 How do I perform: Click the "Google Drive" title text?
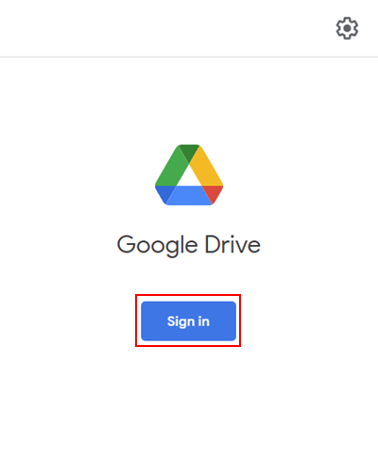coord(189,245)
